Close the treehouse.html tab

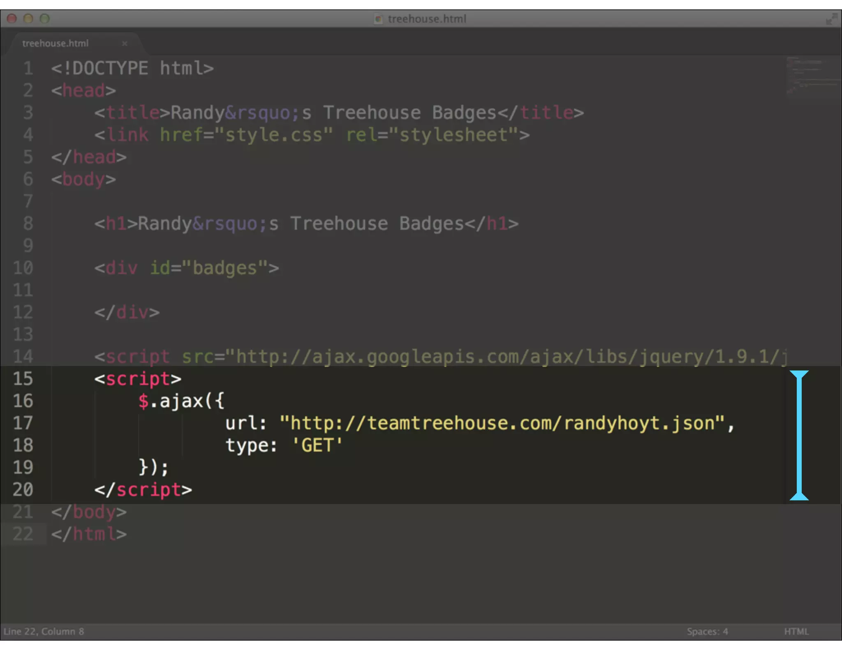click(x=125, y=44)
